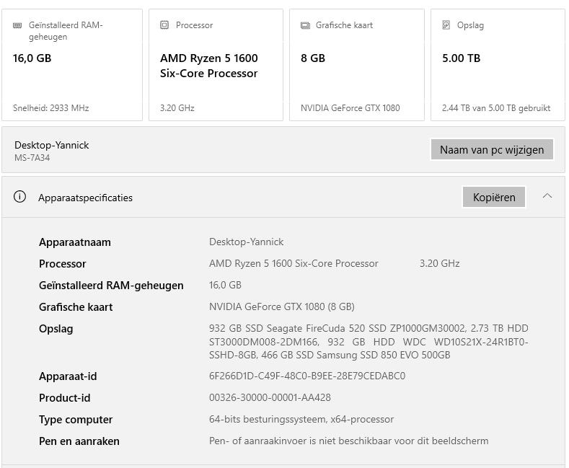Click the RAM memory icon
Screen dimensions: 569x468
tap(17, 25)
